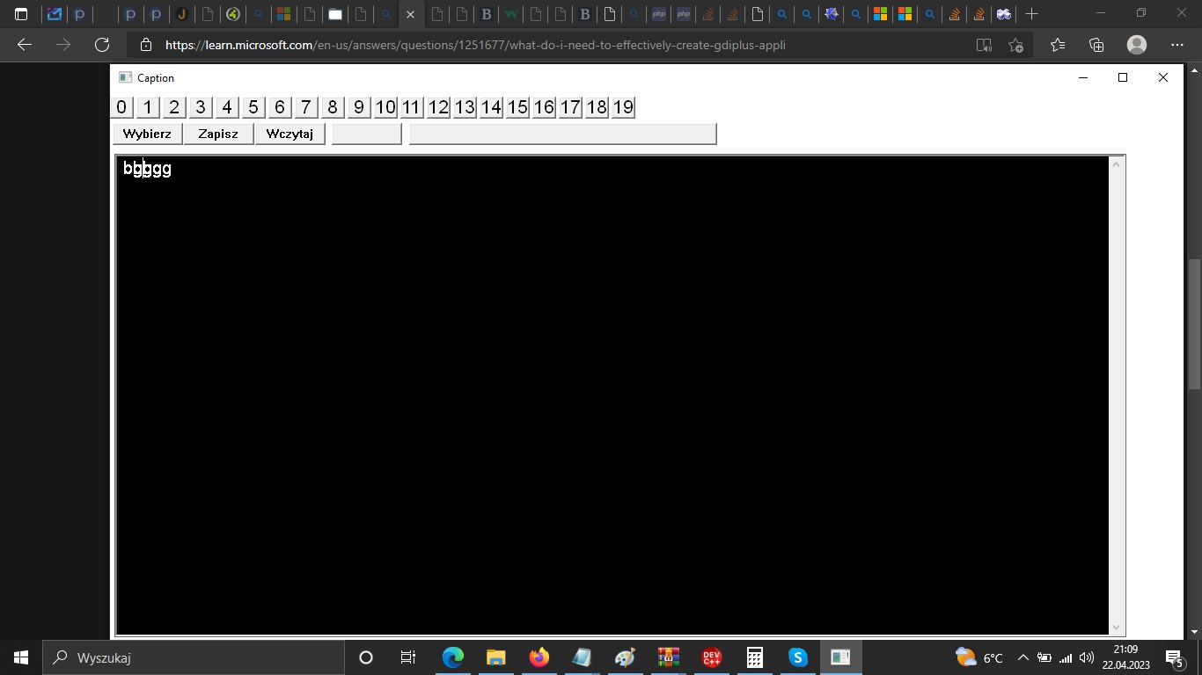Launch Skype from the taskbar
This screenshot has width=1202, height=675.
(x=796, y=657)
